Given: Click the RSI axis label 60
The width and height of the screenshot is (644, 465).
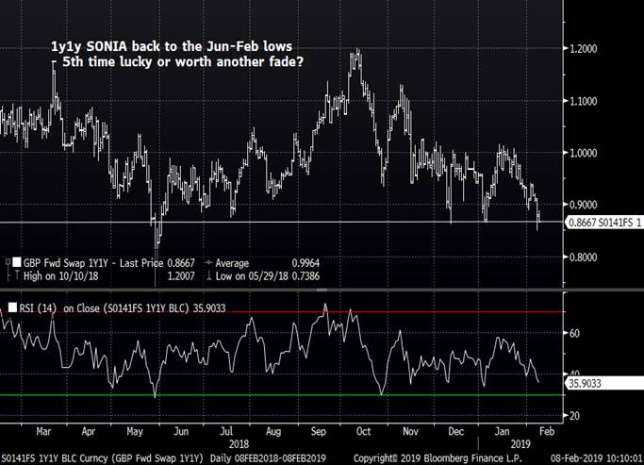Looking at the screenshot, I should click(574, 333).
